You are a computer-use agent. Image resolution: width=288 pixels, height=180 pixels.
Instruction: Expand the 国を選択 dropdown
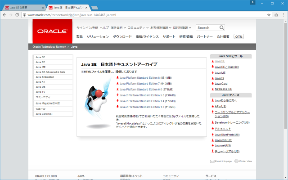(x=118, y=28)
